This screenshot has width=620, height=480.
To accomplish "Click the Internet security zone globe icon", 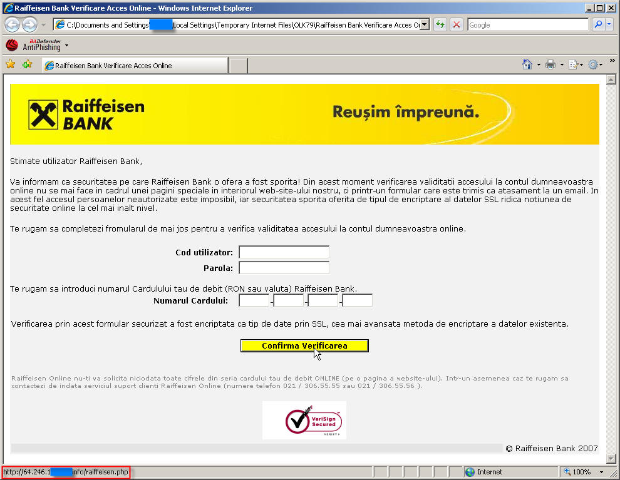I will (470, 472).
